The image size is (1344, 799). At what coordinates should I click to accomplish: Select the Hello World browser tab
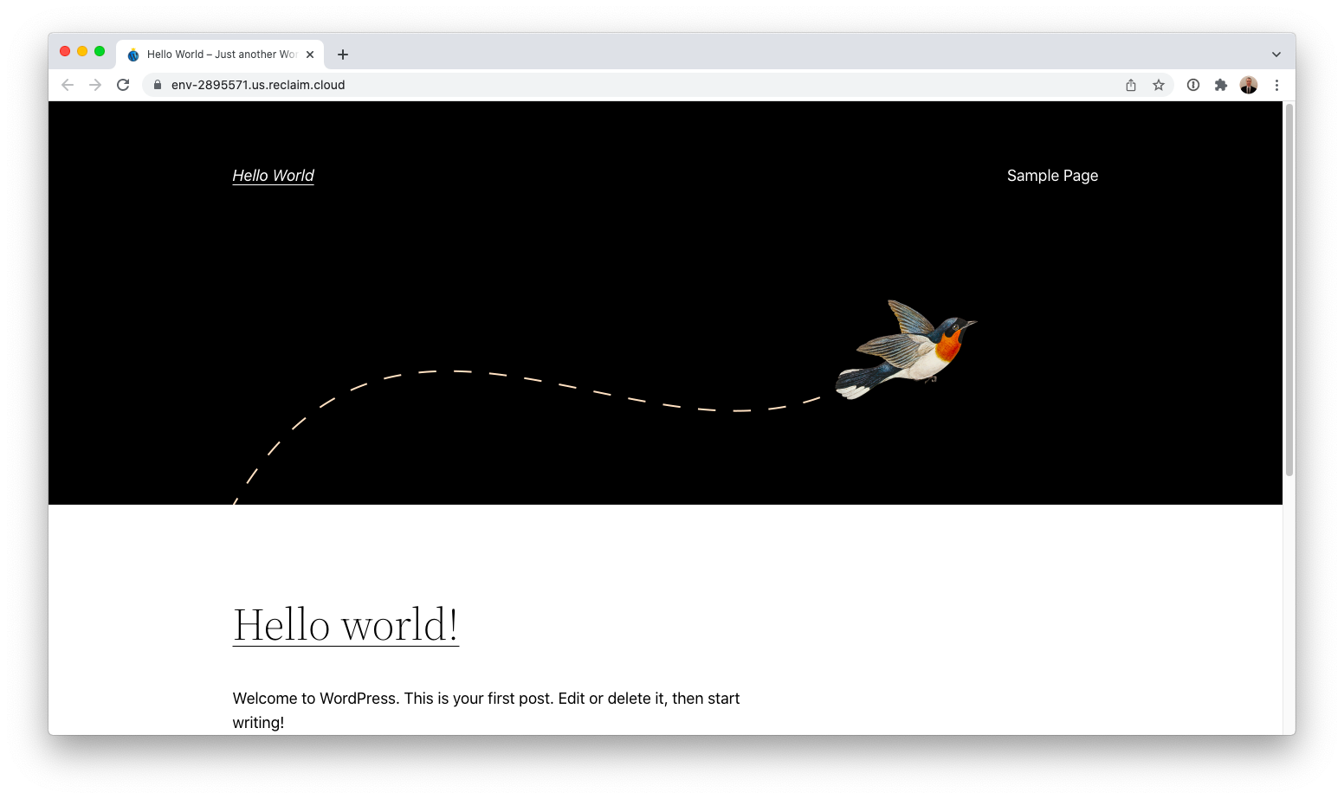coord(221,55)
